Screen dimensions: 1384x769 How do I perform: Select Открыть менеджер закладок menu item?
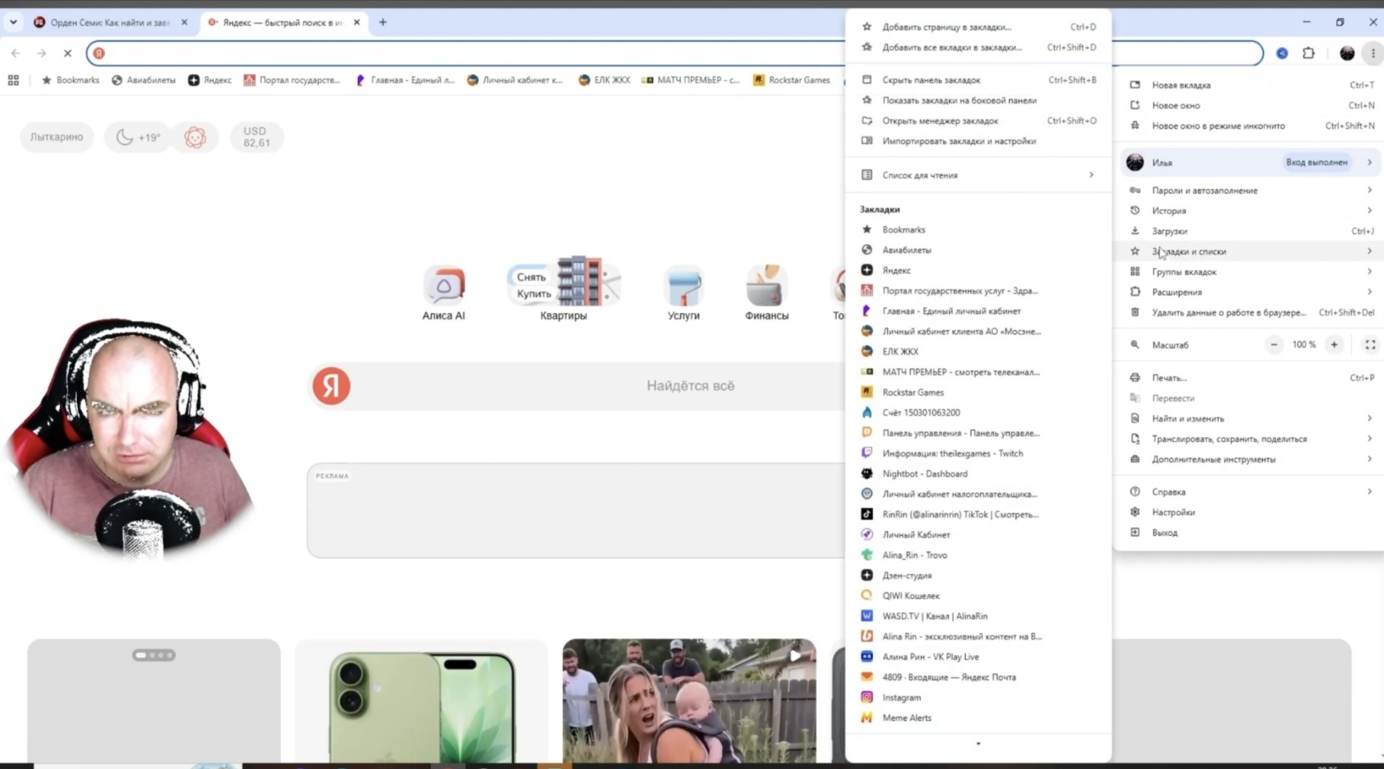pyautogui.click(x=978, y=121)
